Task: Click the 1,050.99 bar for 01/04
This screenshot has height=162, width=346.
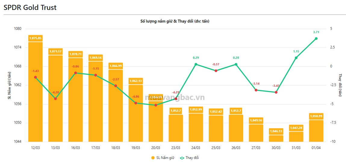Action: coord(316,131)
